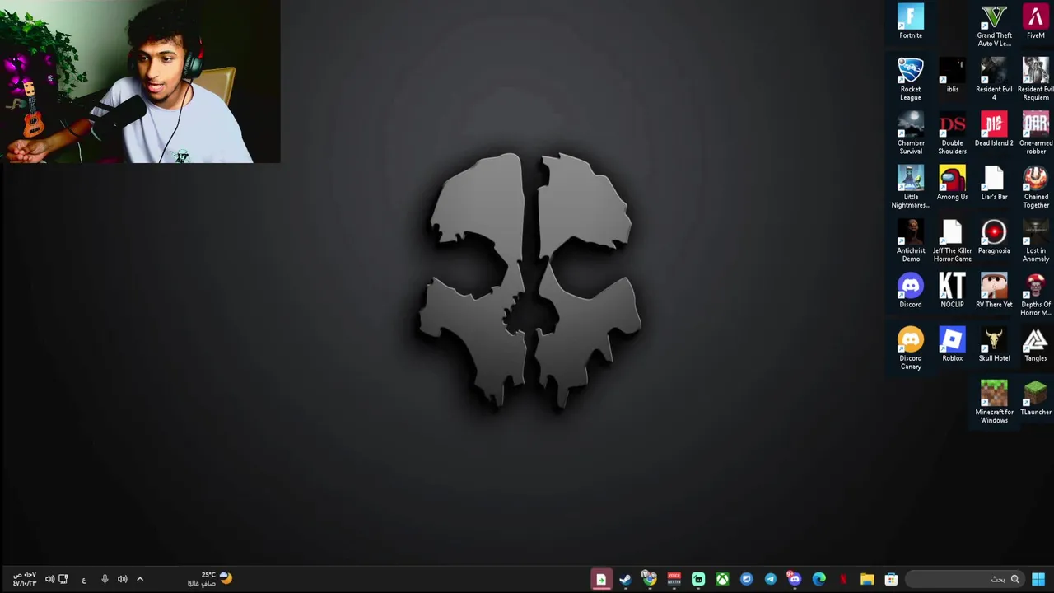The image size is (1054, 593).
Task: Show hidden system tray icons chevron
Action: [139, 579]
